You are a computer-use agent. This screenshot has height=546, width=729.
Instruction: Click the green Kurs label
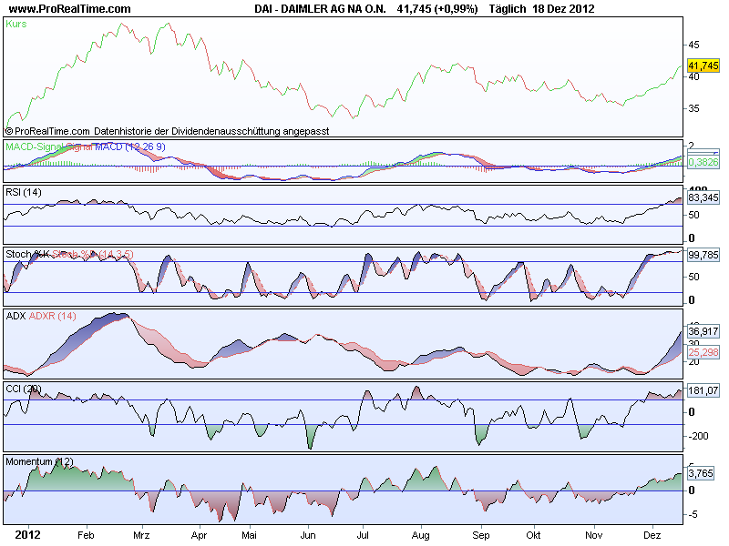[16, 25]
